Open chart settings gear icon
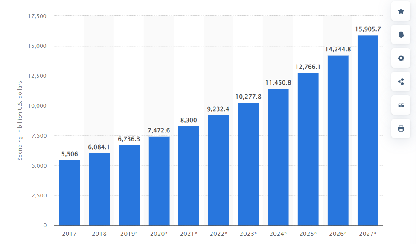416x244 pixels. (401, 58)
